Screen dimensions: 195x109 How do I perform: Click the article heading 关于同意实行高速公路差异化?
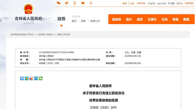coord(104,93)
